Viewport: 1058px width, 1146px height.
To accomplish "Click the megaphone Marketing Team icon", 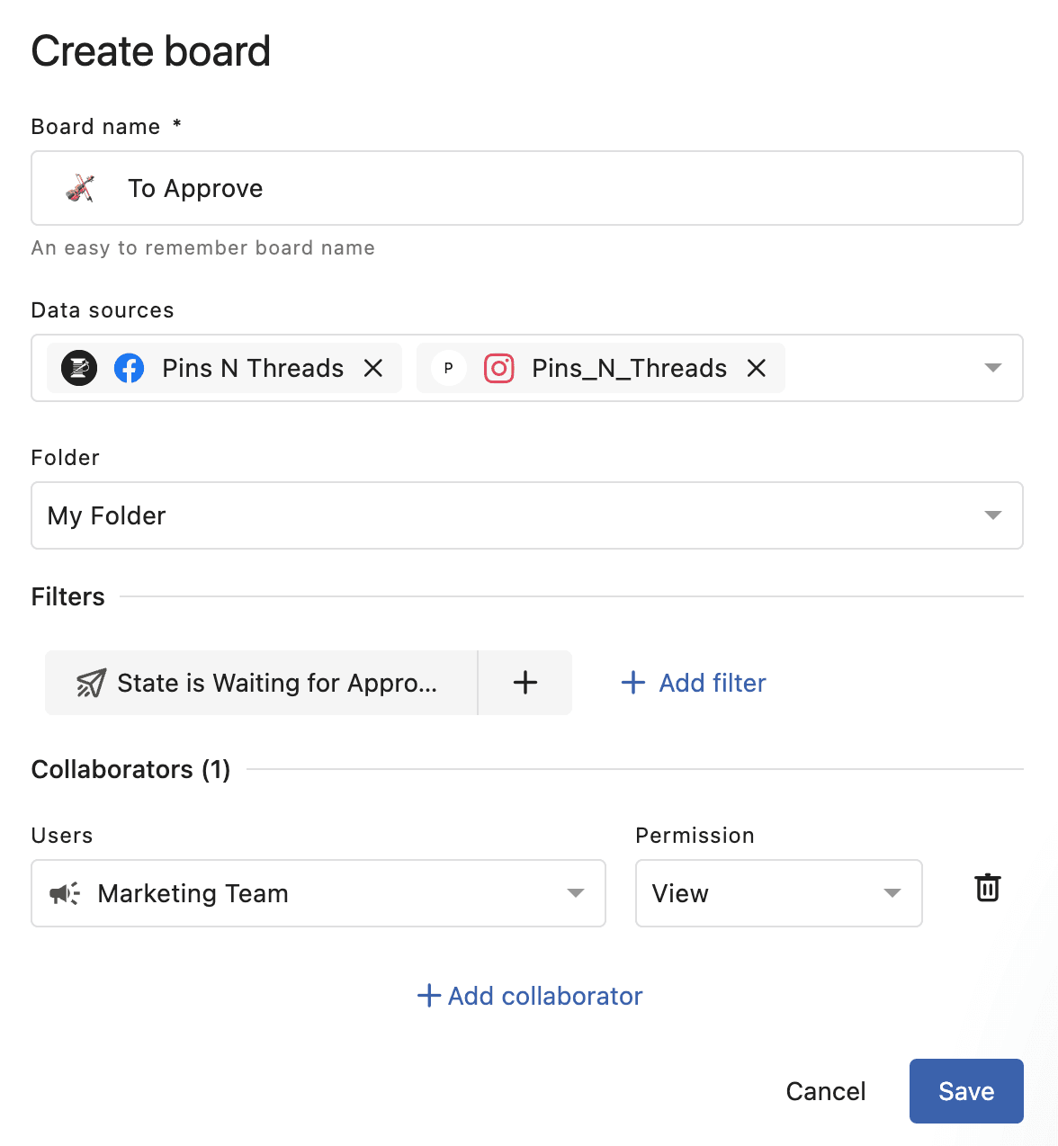I will coord(65,893).
